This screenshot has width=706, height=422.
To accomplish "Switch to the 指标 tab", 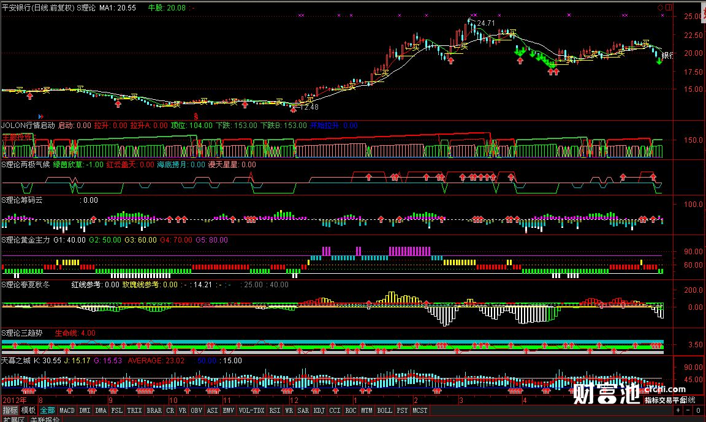I will pos(10,410).
